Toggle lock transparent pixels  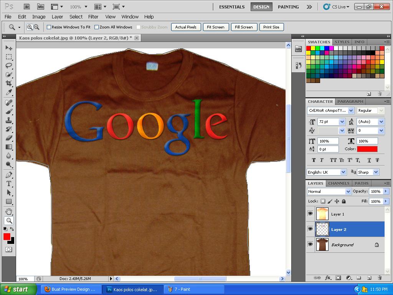pyautogui.click(x=323, y=201)
